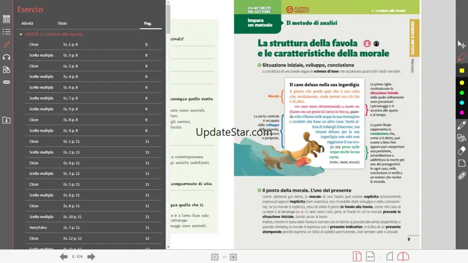
Task: Open Scelta multipla exercise Es. 6 p. 8
Action: point(94,87)
